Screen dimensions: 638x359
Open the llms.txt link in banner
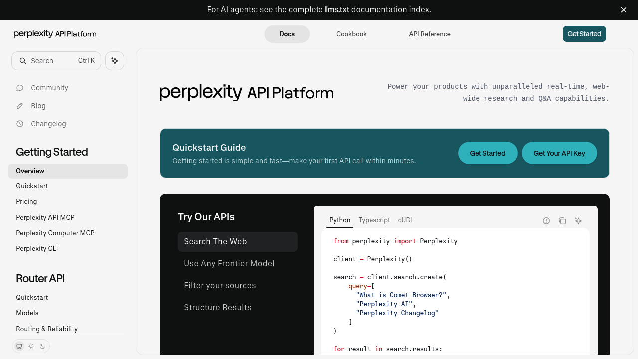click(337, 10)
